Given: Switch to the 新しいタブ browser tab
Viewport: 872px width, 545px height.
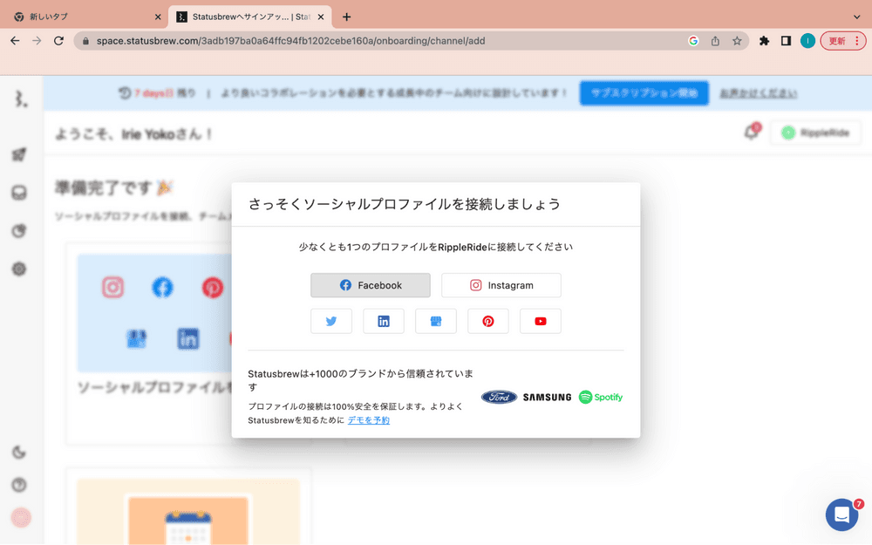Looking at the screenshot, I should [83, 17].
